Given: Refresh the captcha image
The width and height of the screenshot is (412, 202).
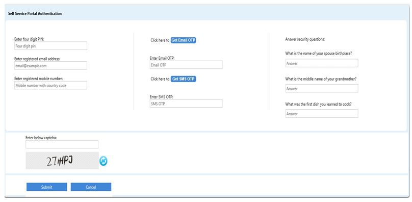Looking at the screenshot, I should pos(104,161).
